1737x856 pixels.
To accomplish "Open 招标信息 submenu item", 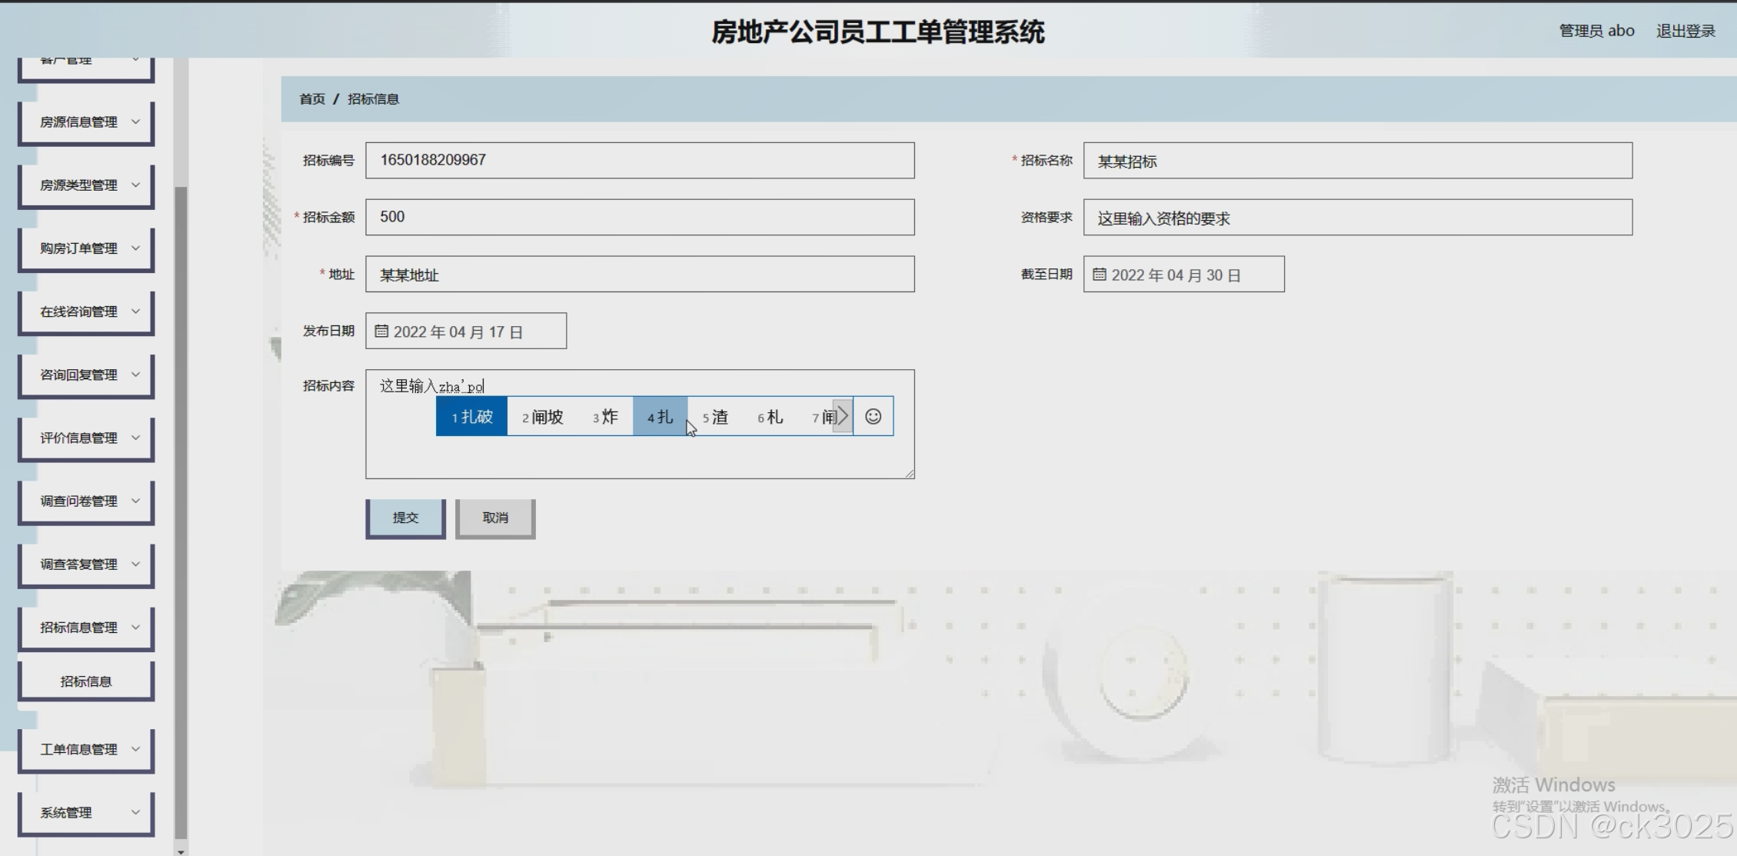I will (86, 681).
